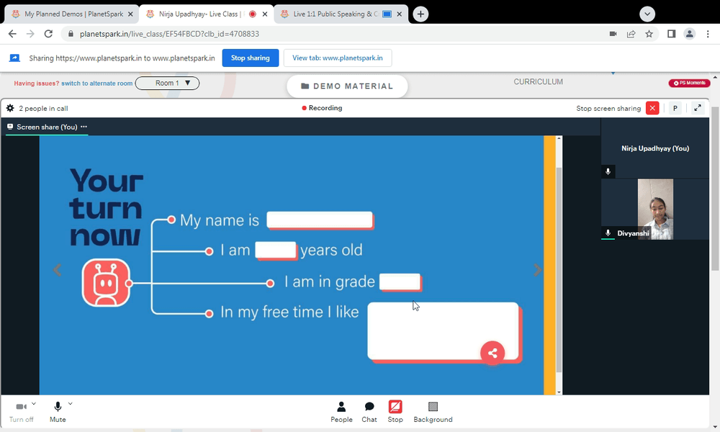Click the free time answer box
720x432 pixels.
(x=443, y=331)
